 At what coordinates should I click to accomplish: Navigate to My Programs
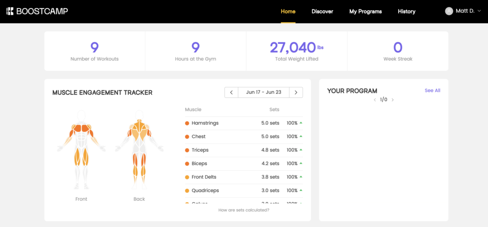pos(365,11)
